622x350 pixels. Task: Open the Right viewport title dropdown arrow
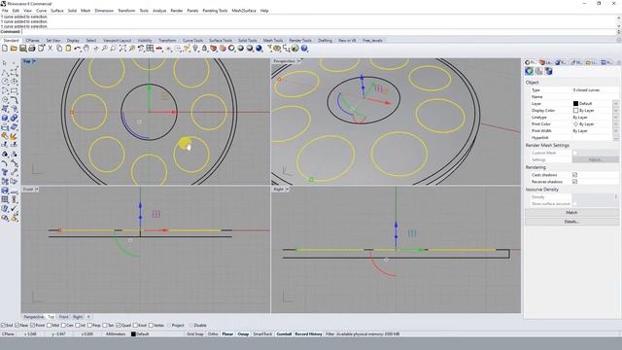coord(288,190)
